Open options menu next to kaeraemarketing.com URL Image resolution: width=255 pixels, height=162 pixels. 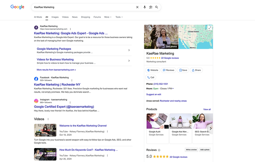[x=70, y=29]
